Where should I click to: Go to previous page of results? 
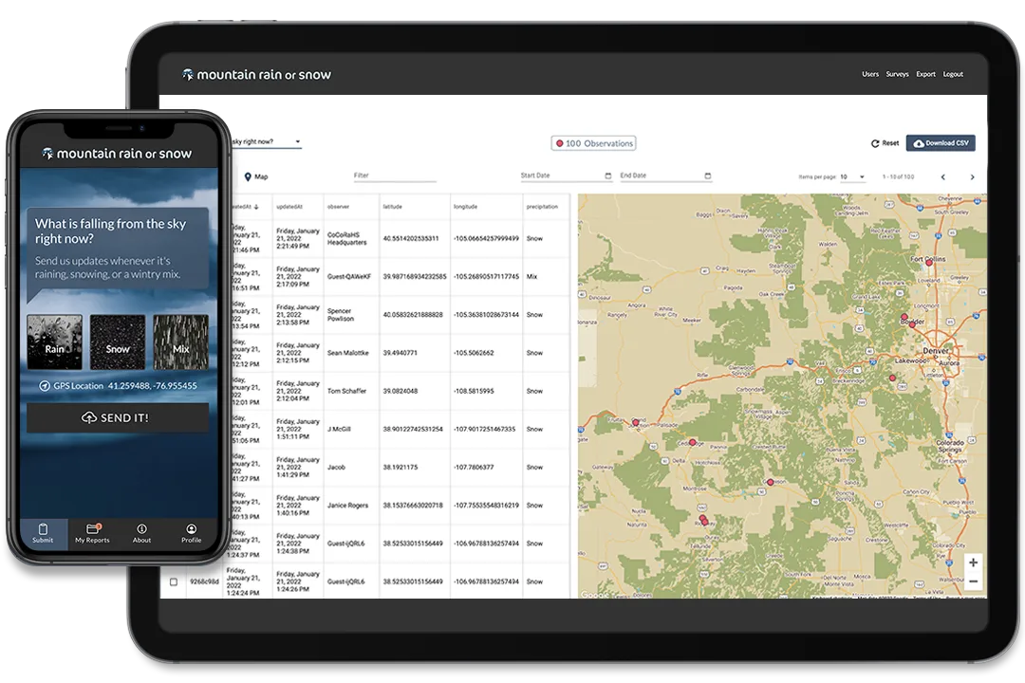[942, 177]
